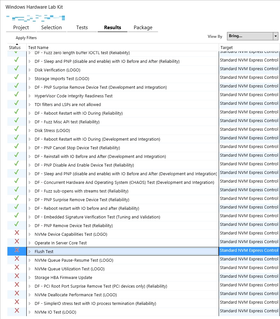Screen dimensions: 280x319
Task: Click pass checkmark for DF - Fuzz Misc API test
Action: pyautogui.click(x=16, y=120)
